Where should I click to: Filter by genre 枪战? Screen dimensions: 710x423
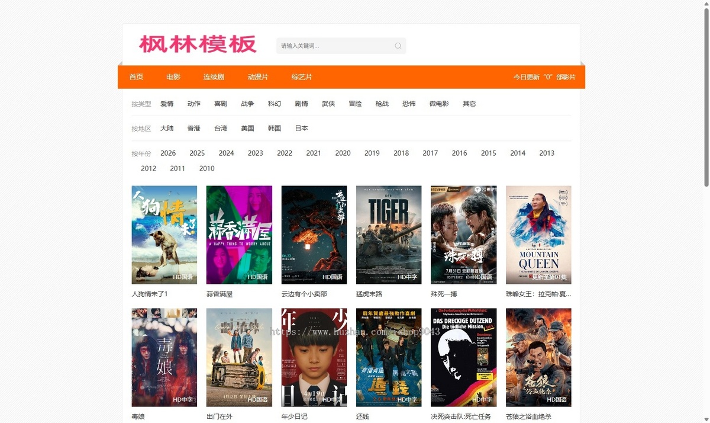pyautogui.click(x=382, y=104)
